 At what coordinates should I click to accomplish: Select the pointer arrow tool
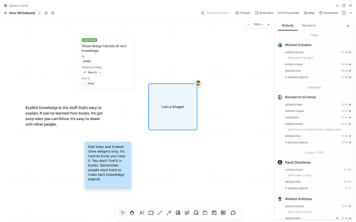(123, 213)
